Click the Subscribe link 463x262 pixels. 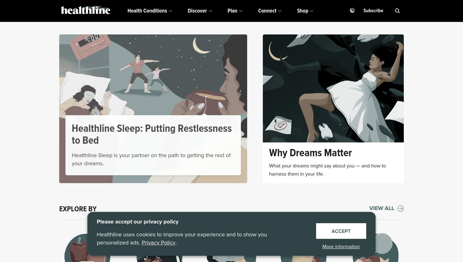click(x=373, y=11)
